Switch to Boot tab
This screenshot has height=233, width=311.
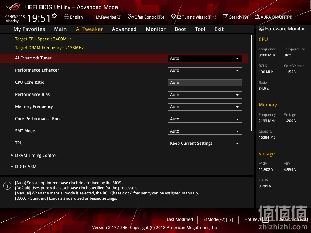tap(180, 29)
